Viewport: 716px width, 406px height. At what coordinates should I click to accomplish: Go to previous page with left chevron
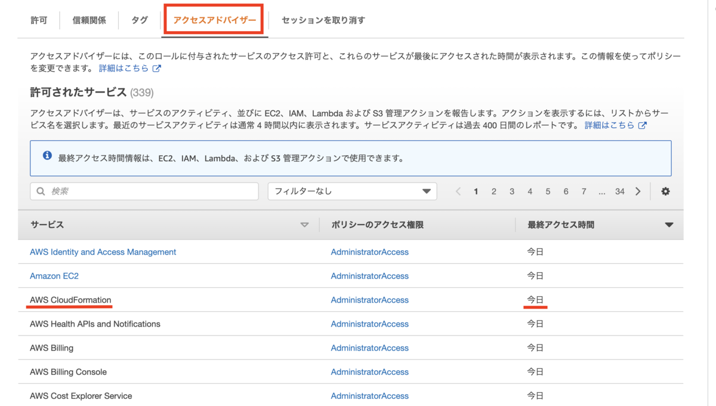pyautogui.click(x=458, y=192)
